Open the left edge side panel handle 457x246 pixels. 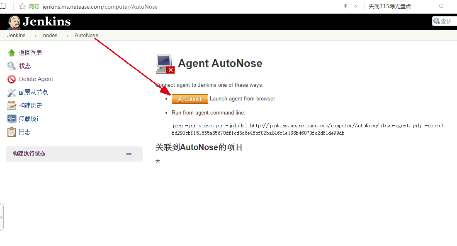pos(2,217)
